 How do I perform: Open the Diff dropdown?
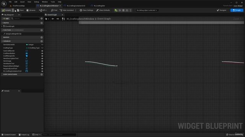[x=42, y=10]
